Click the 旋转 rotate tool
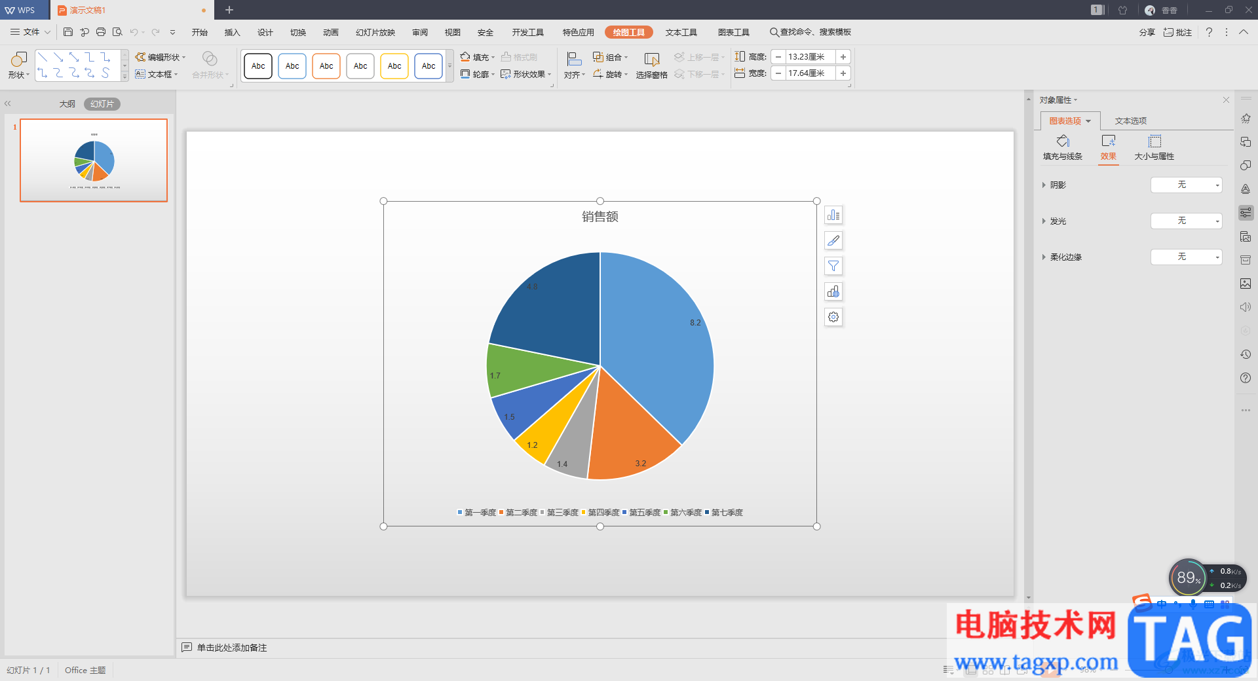Viewport: 1258px width, 681px height. pyautogui.click(x=610, y=75)
